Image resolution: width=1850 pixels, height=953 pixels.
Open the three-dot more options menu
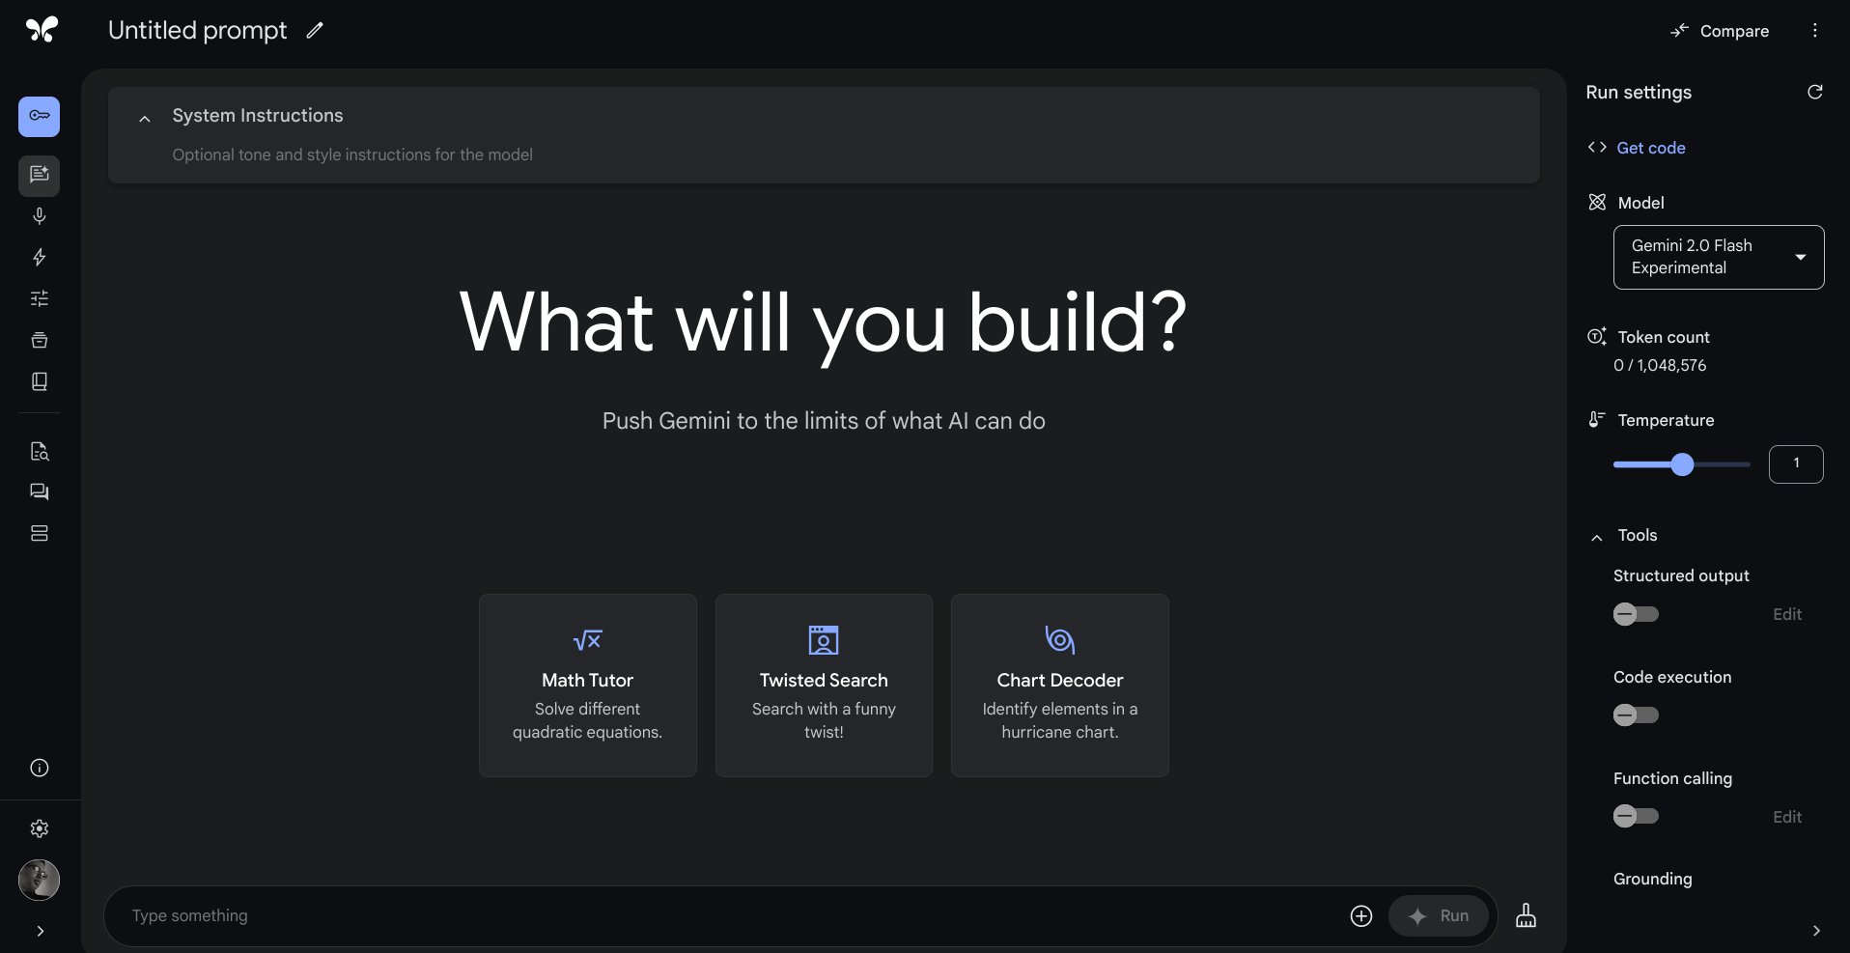(x=1814, y=31)
